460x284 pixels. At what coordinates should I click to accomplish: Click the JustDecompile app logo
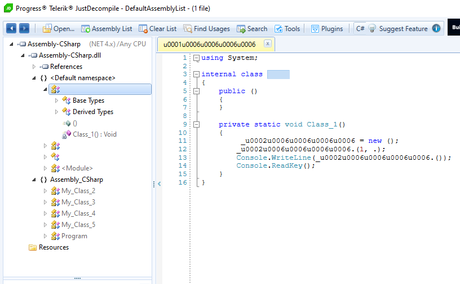pos(8,8)
